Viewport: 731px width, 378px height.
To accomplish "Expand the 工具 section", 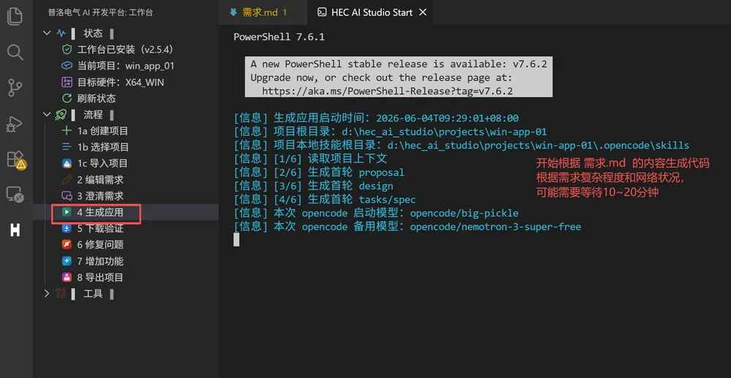I will click(46, 294).
